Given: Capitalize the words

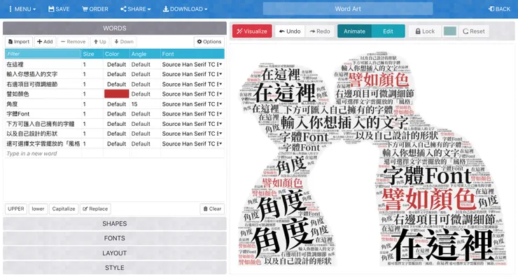Looking at the screenshot, I should [64, 208].
